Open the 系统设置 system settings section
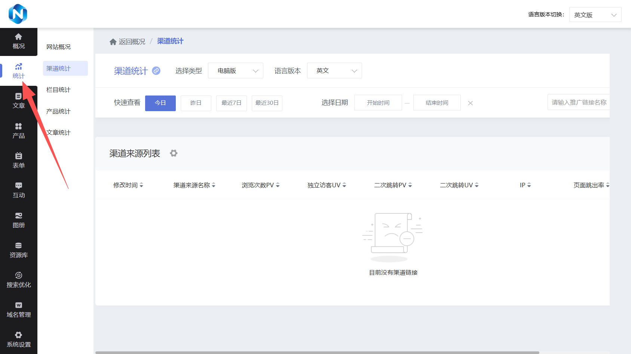631x354 pixels. click(x=18, y=339)
